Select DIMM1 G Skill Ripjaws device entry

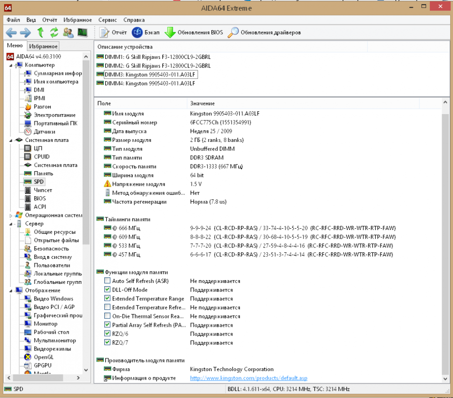pos(157,57)
